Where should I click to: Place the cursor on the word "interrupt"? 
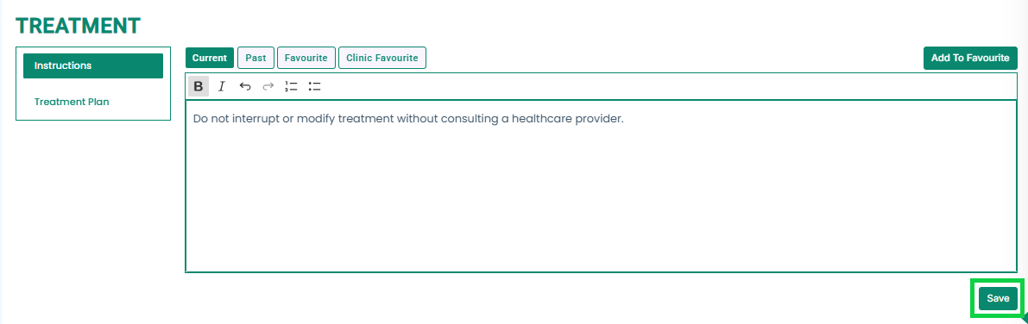(253, 119)
